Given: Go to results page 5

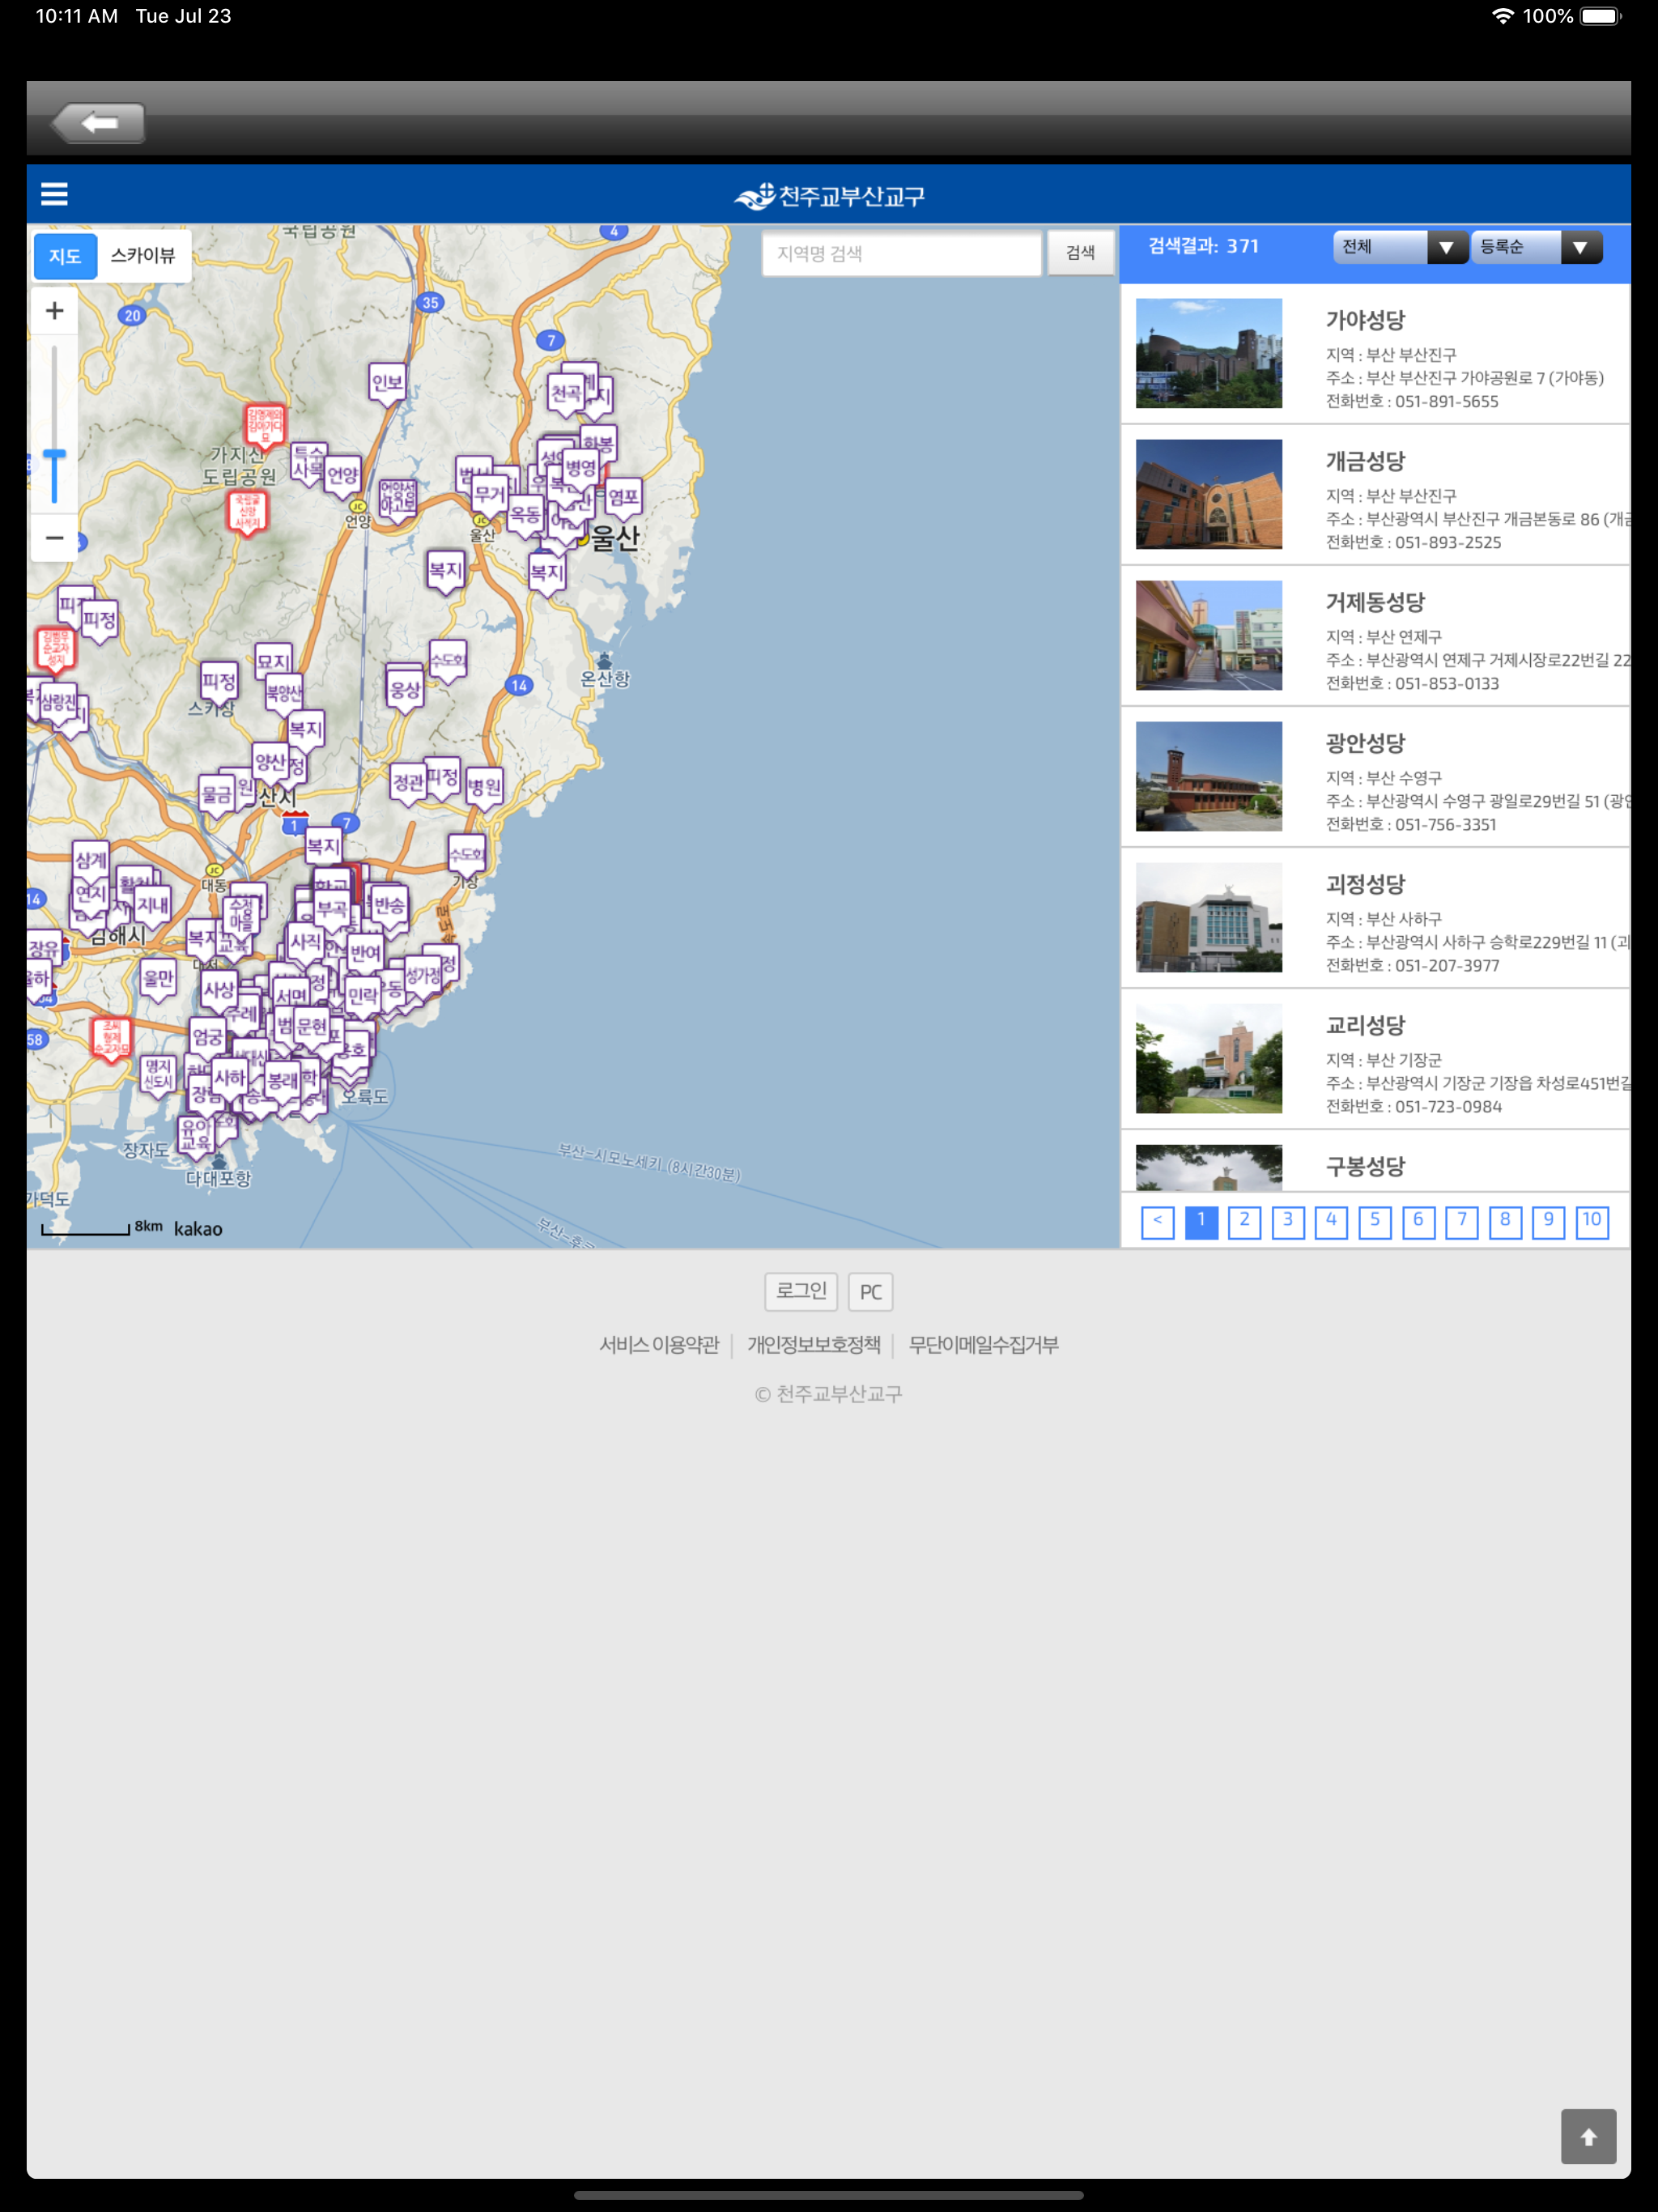Looking at the screenshot, I should [1375, 1221].
